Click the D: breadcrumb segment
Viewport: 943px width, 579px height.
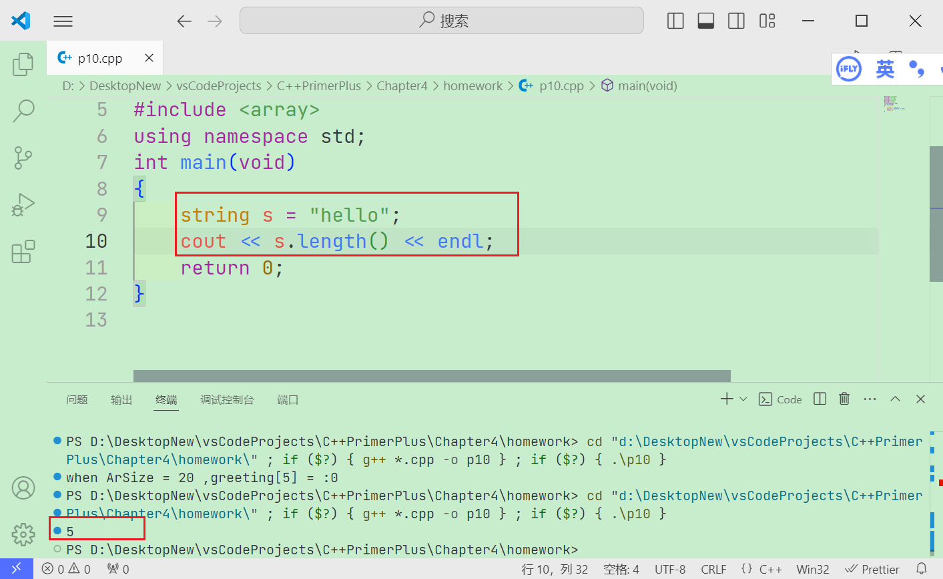68,85
